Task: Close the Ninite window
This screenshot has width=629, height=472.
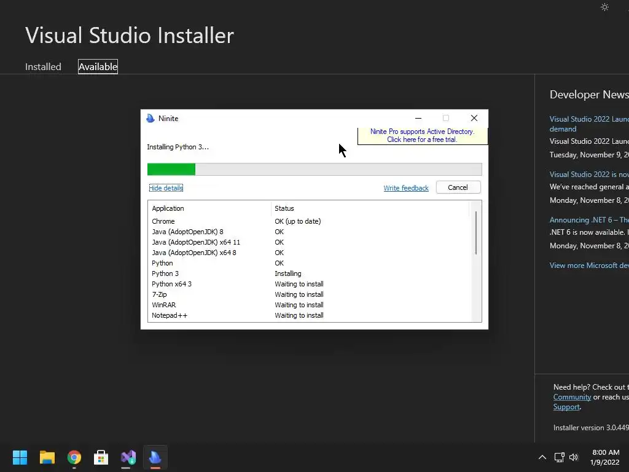Action: (x=474, y=118)
